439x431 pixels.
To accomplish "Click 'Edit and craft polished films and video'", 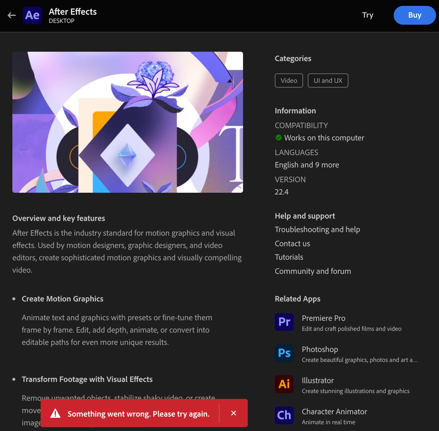I will pyautogui.click(x=352, y=329).
